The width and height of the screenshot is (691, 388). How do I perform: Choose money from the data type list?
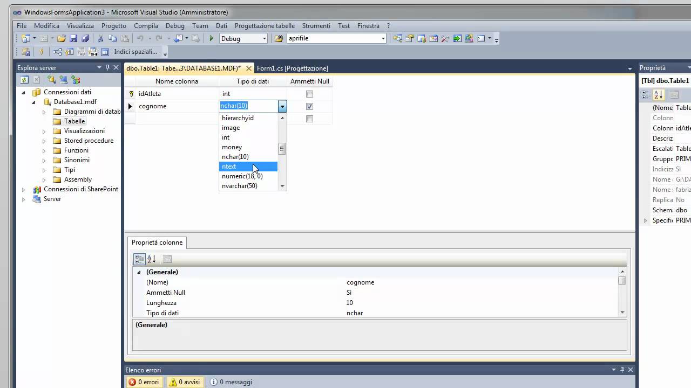pyautogui.click(x=248, y=147)
